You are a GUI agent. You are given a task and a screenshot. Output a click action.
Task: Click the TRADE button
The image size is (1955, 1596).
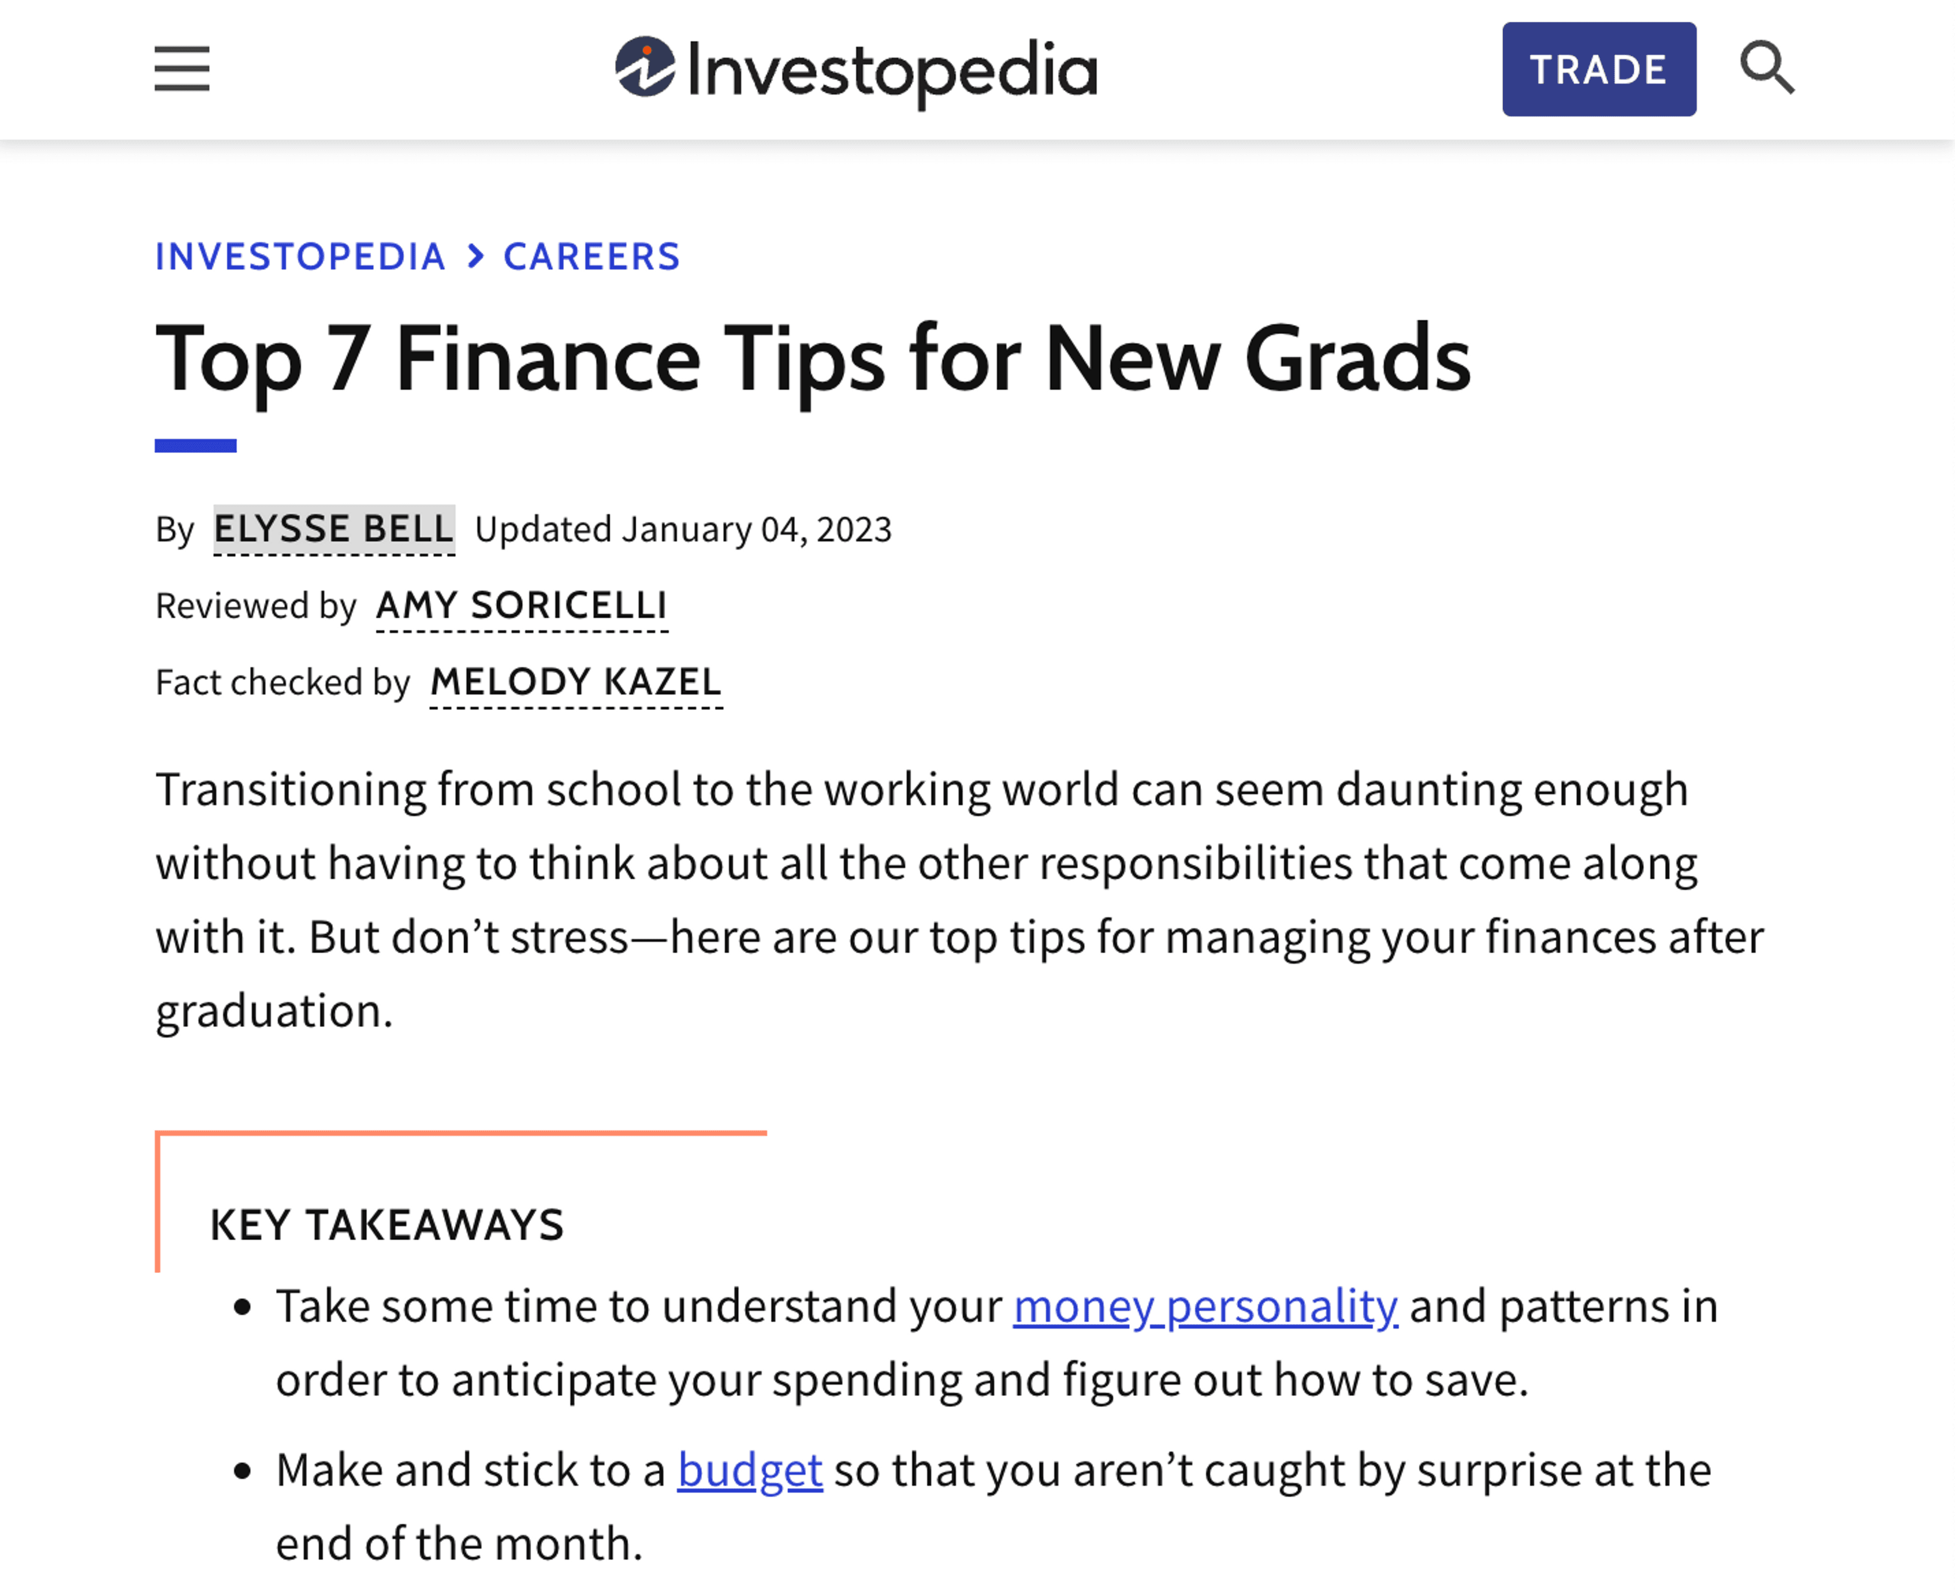coord(1599,69)
